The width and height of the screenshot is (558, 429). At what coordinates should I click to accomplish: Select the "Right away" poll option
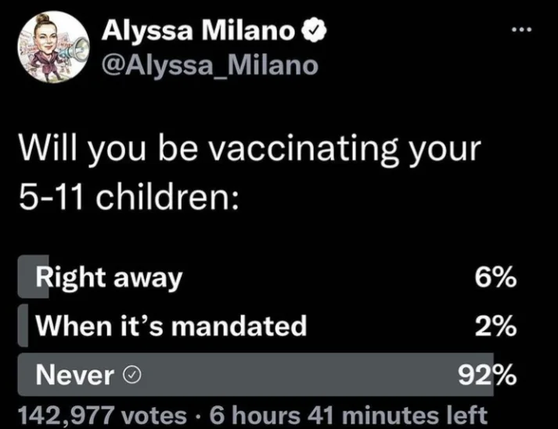(x=110, y=276)
